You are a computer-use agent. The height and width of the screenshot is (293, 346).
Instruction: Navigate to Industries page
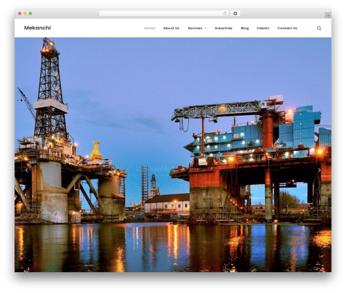pyautogui.click(x=224, y=28)
